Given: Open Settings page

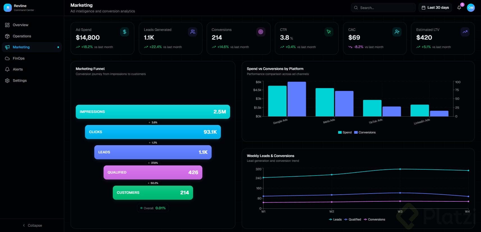Looking at the screenshot, I should point(32,81).
